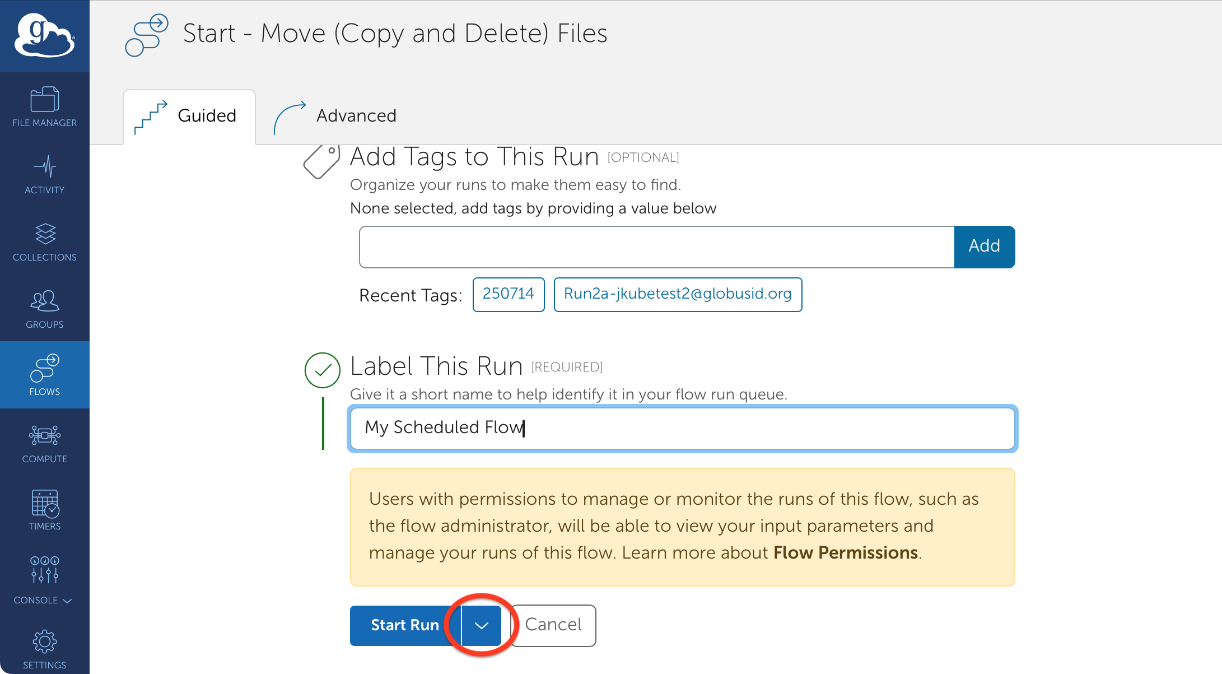The height and width of the screenshot is (674, 1222).
Task: Open the Collections section
Action: 44,241
